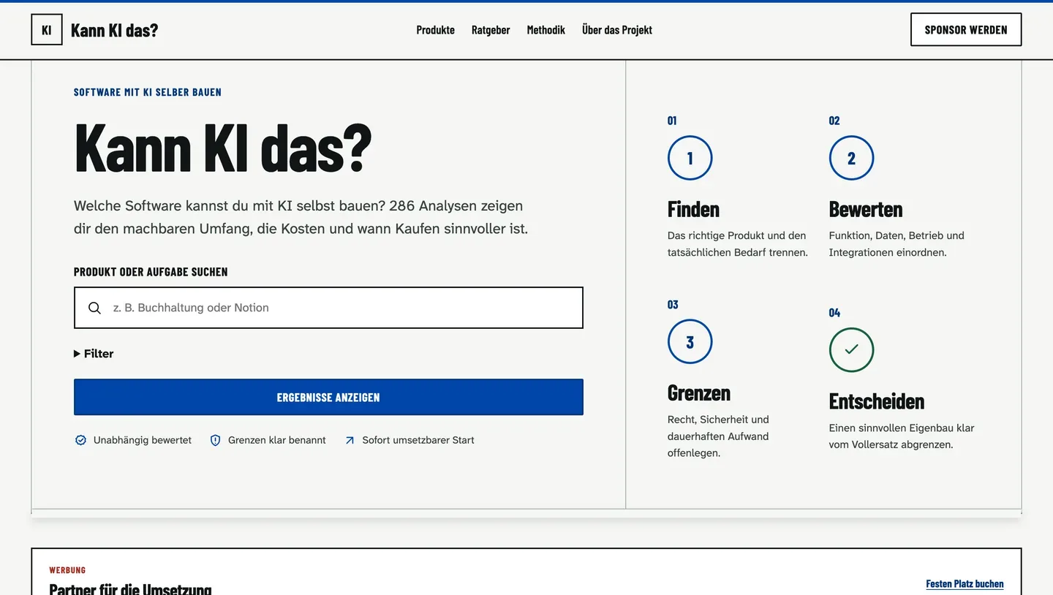Click the Finden heading
Image resolution: width=1053 pixels, height=595 pixels.
pos(693,209)
